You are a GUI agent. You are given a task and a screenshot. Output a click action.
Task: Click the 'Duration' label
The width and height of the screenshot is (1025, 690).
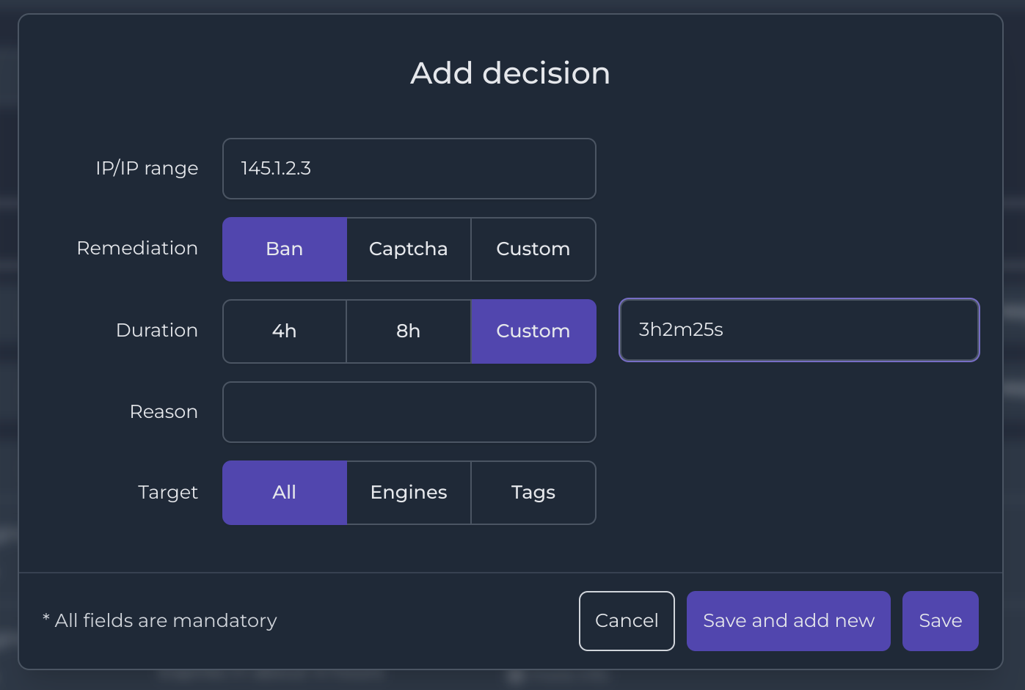pos(157,331)
